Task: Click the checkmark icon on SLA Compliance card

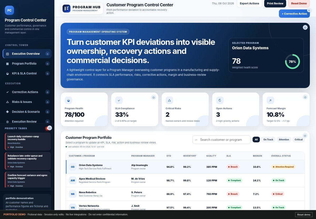Action: [119, 100]
